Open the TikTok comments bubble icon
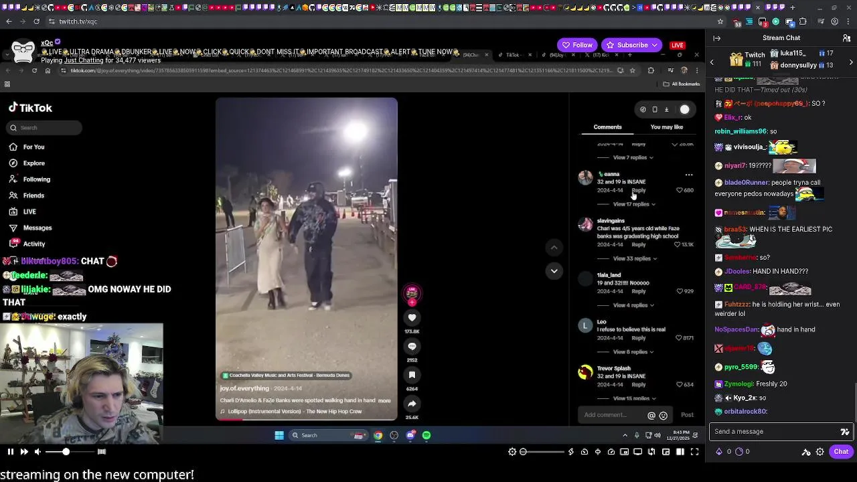This screenshot has width=857, height=482. (412, 346)
